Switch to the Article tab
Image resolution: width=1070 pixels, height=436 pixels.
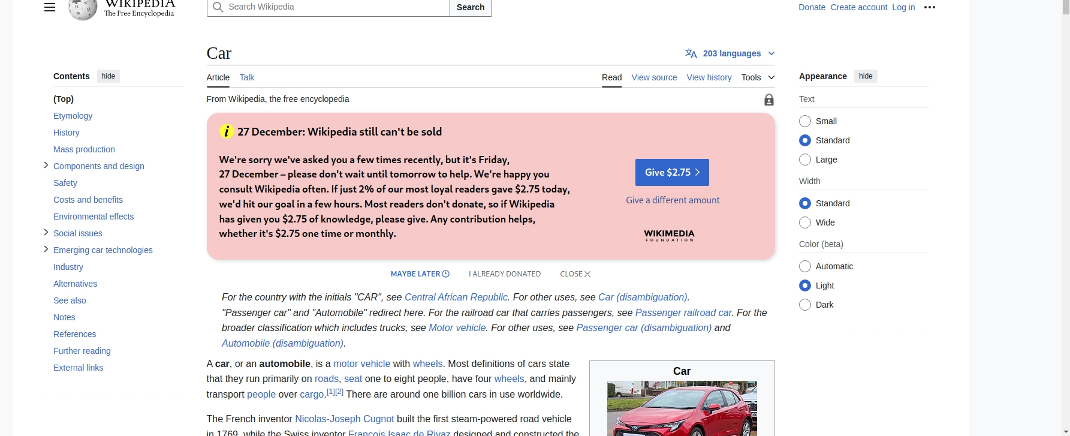(x=218, y=77)
